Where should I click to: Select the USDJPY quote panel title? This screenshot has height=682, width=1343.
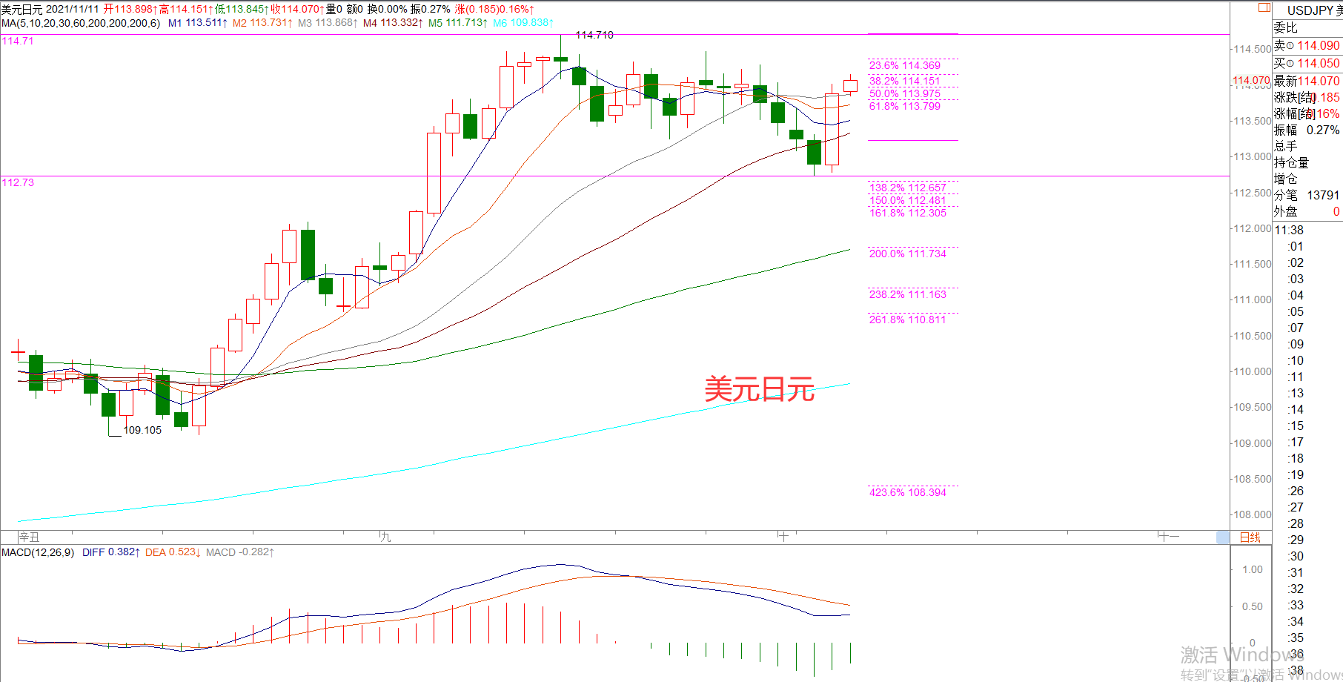1314,10
